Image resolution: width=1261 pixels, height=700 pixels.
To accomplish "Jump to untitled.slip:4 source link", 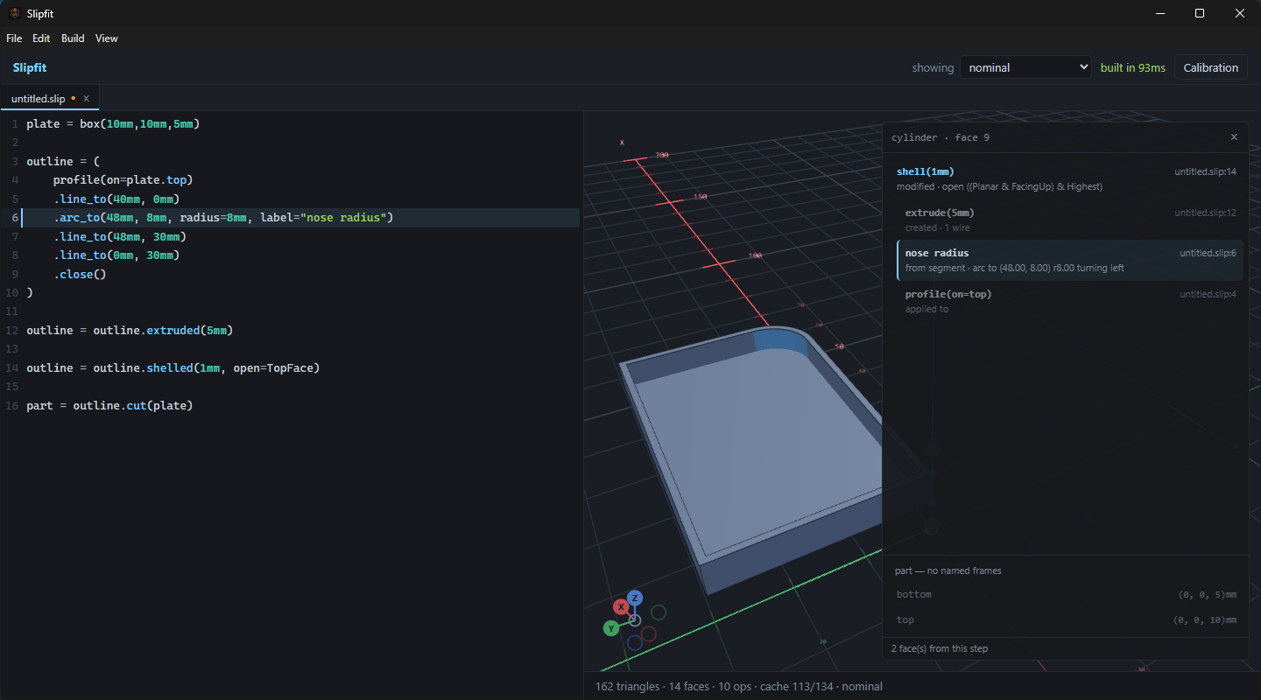I will click(1208, 294).
